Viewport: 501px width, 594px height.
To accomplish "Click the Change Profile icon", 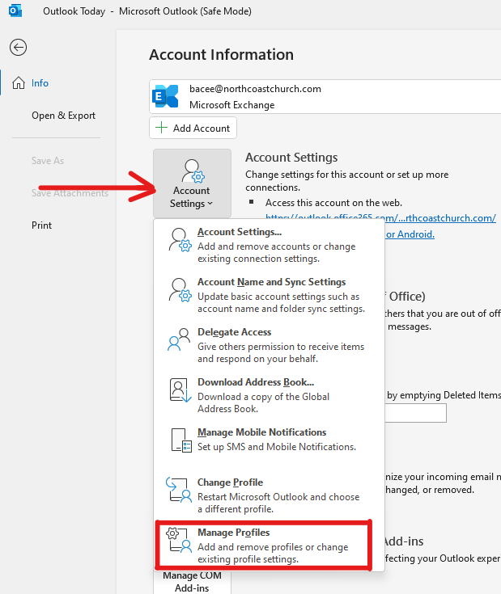I will [177, 491].
